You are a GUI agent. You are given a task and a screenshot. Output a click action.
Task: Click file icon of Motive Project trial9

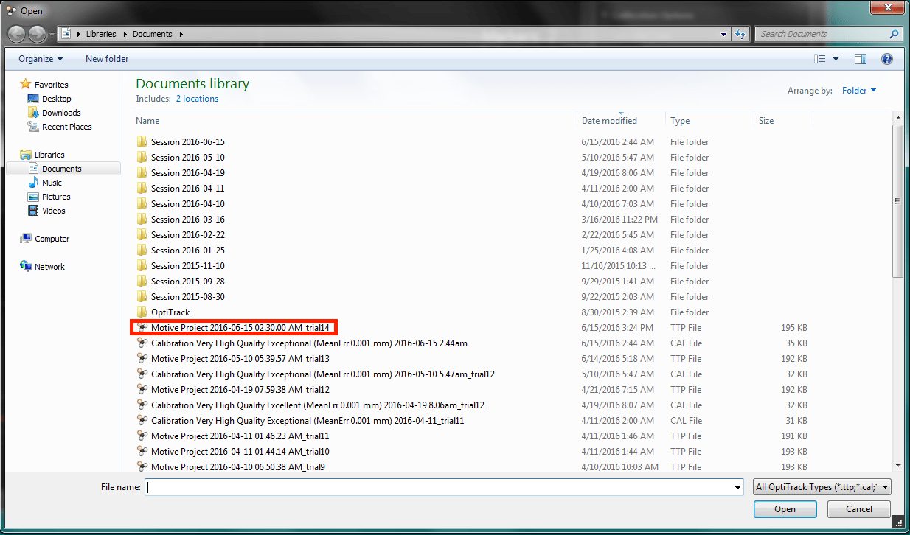(x=142, y=466)
